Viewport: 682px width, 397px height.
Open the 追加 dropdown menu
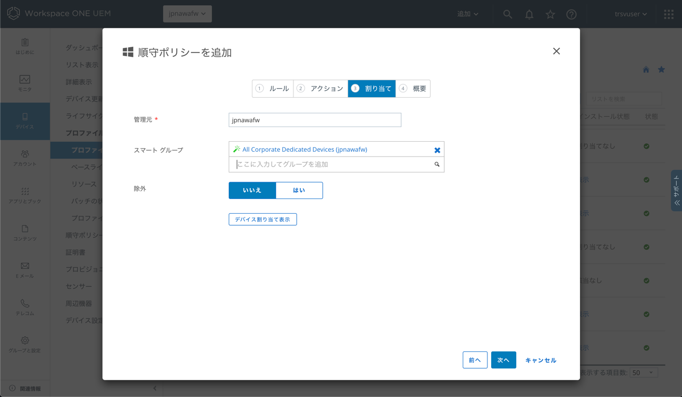click(x=467, y=14)
